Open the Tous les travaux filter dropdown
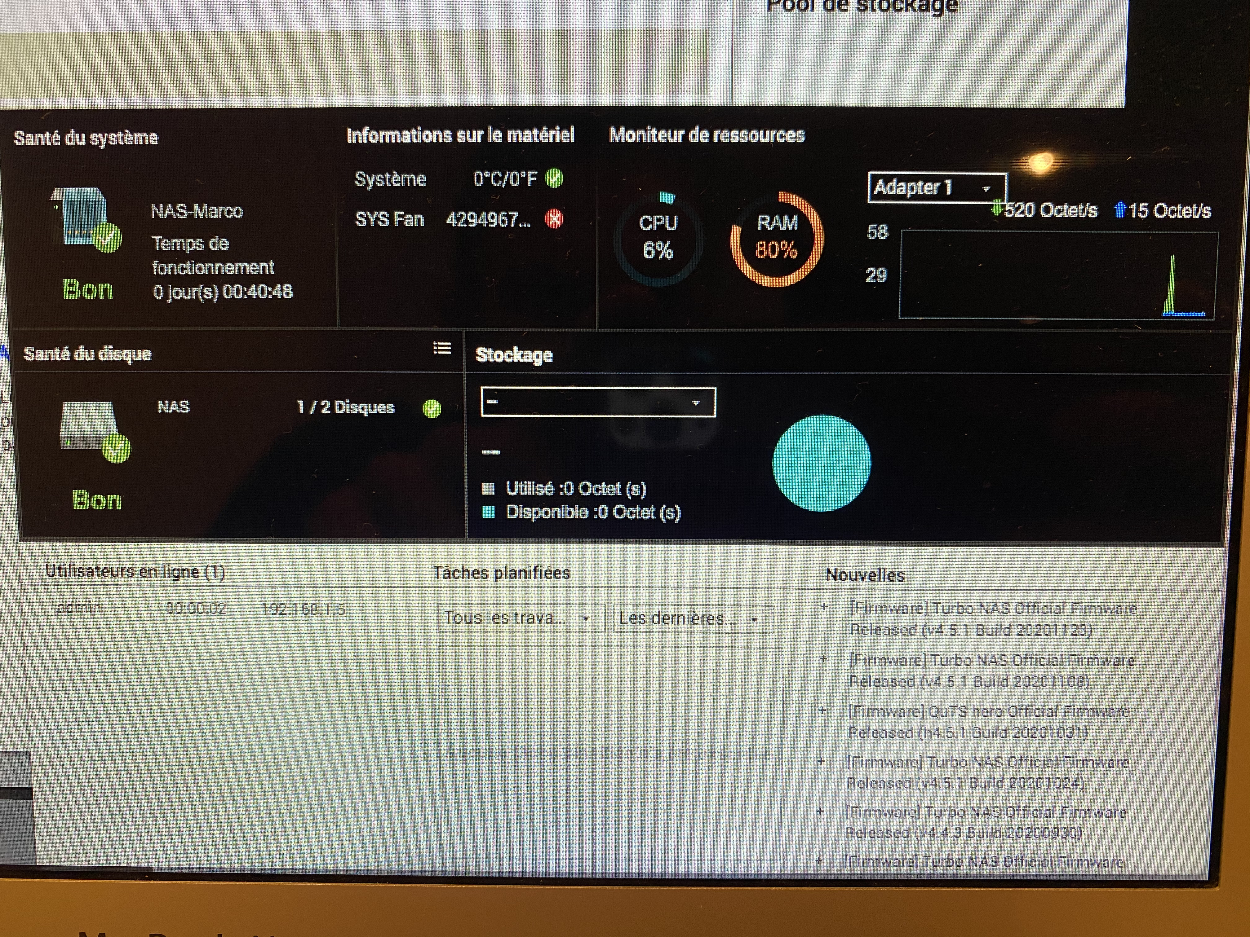This screenshot has height=937, width=1250. click(521, 618)
